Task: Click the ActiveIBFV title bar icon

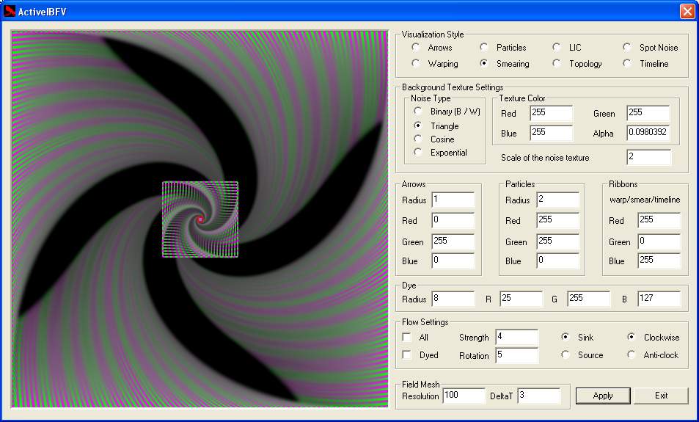Action: 10,11
